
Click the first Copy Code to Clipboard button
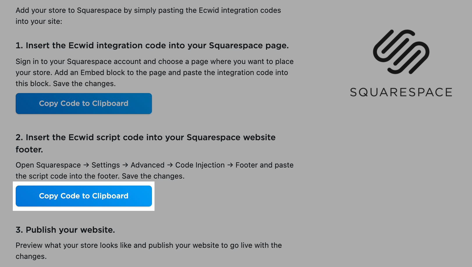84,103
